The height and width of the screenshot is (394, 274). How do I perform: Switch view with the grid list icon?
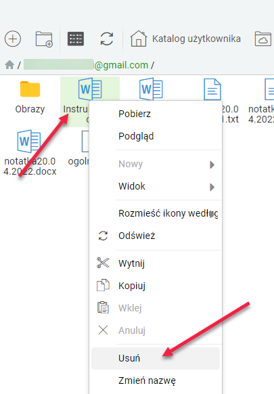click(x=75, y=39)
